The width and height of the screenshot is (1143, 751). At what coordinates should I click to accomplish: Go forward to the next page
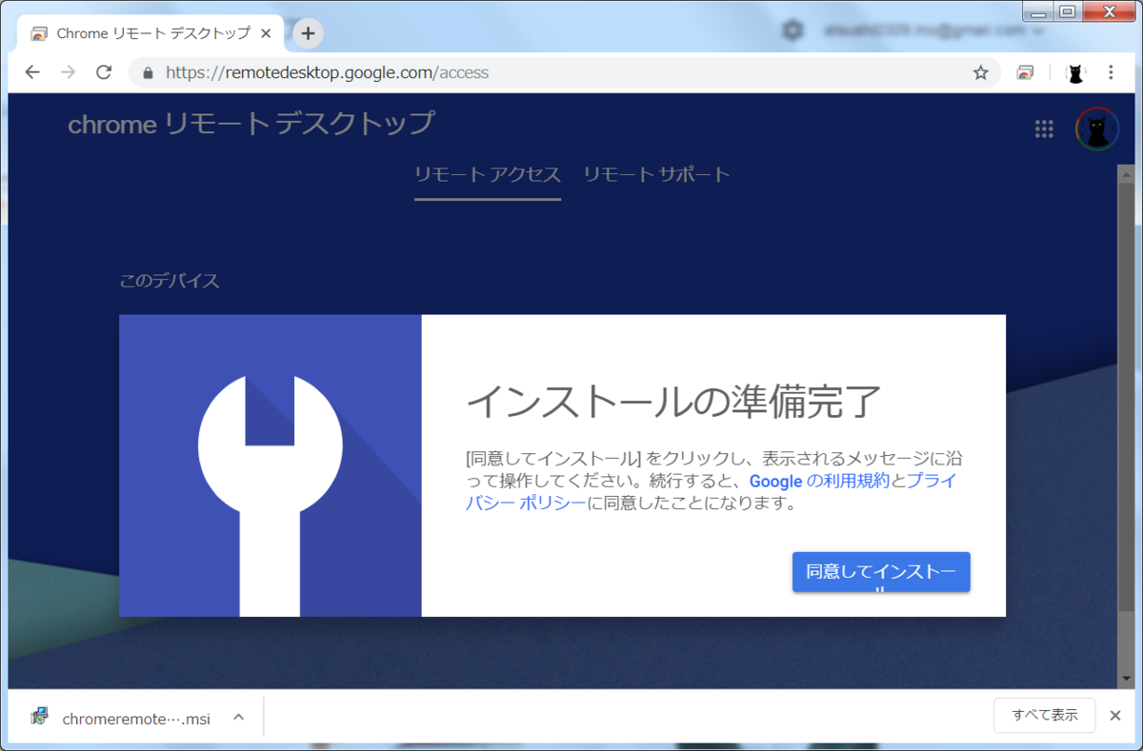point(68,72)
